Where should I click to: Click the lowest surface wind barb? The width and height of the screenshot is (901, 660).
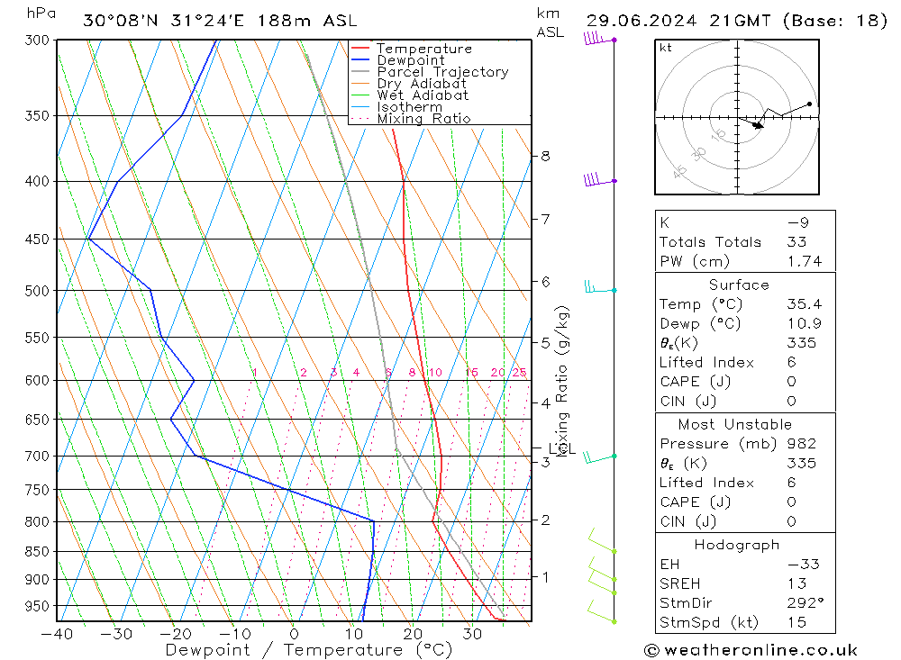(x=601, y=612)
